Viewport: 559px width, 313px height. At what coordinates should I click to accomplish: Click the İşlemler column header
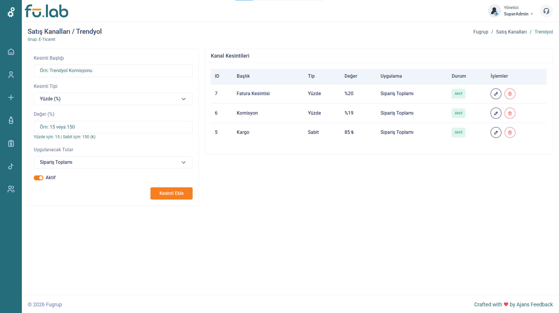pyautogui.click(x=499, y=76)
